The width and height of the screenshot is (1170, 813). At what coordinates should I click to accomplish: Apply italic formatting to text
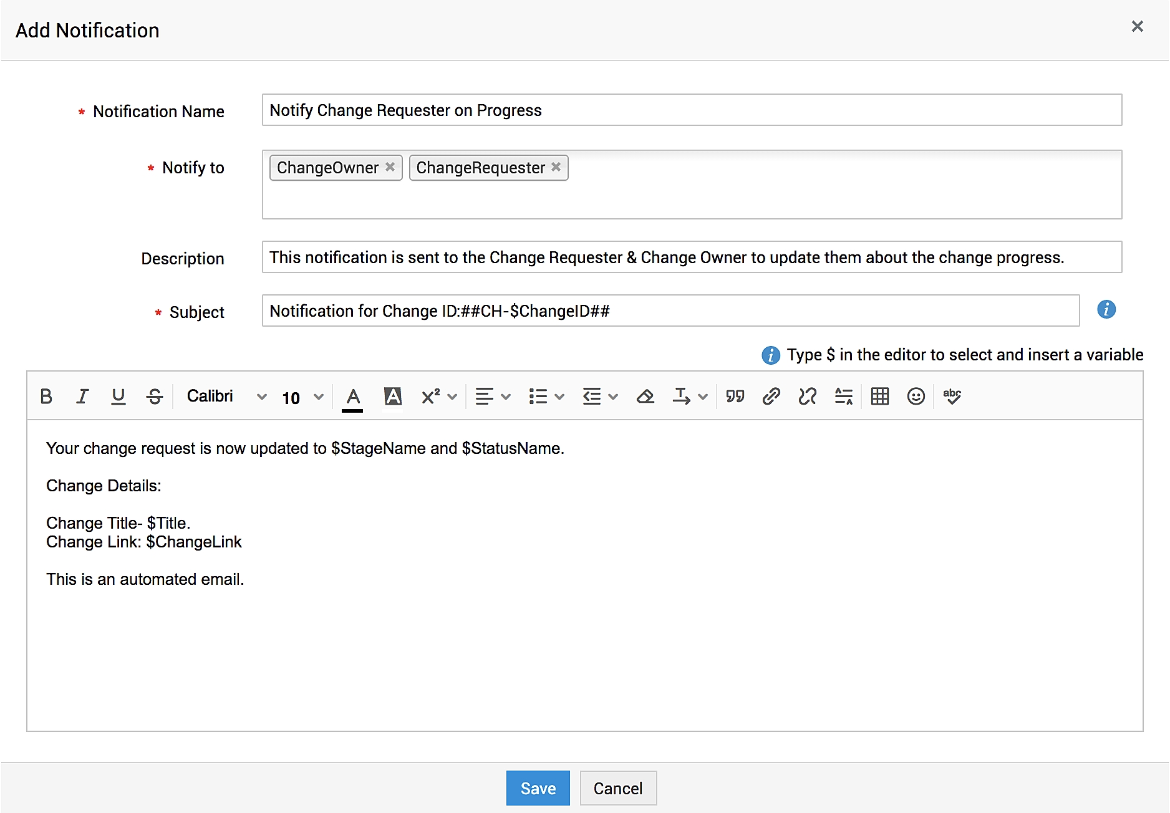[x=82, y=397]
